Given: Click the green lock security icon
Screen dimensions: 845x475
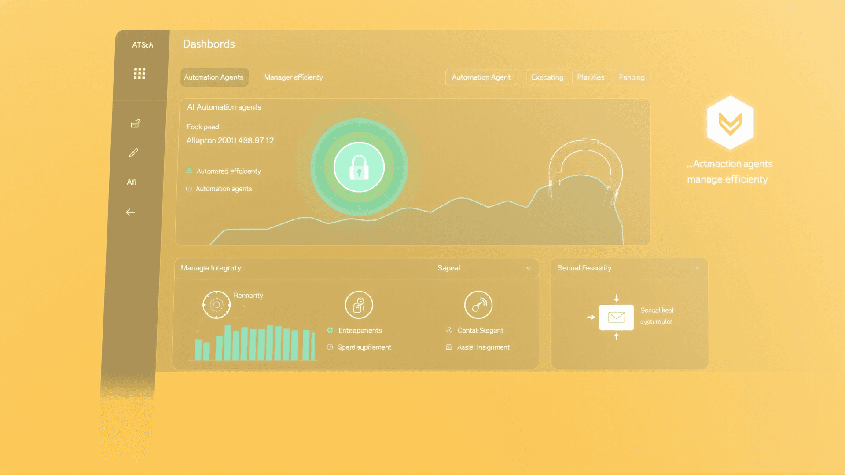Looking at the screenshot, I should pos(359,167).
